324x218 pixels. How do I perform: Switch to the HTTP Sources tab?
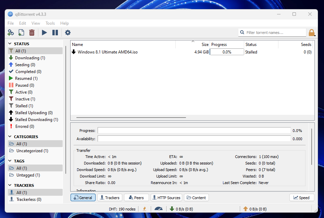click(166, 197)
